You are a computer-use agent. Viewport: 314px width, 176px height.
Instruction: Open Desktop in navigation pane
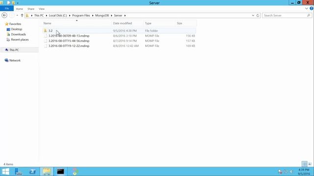tap(16, 29)
